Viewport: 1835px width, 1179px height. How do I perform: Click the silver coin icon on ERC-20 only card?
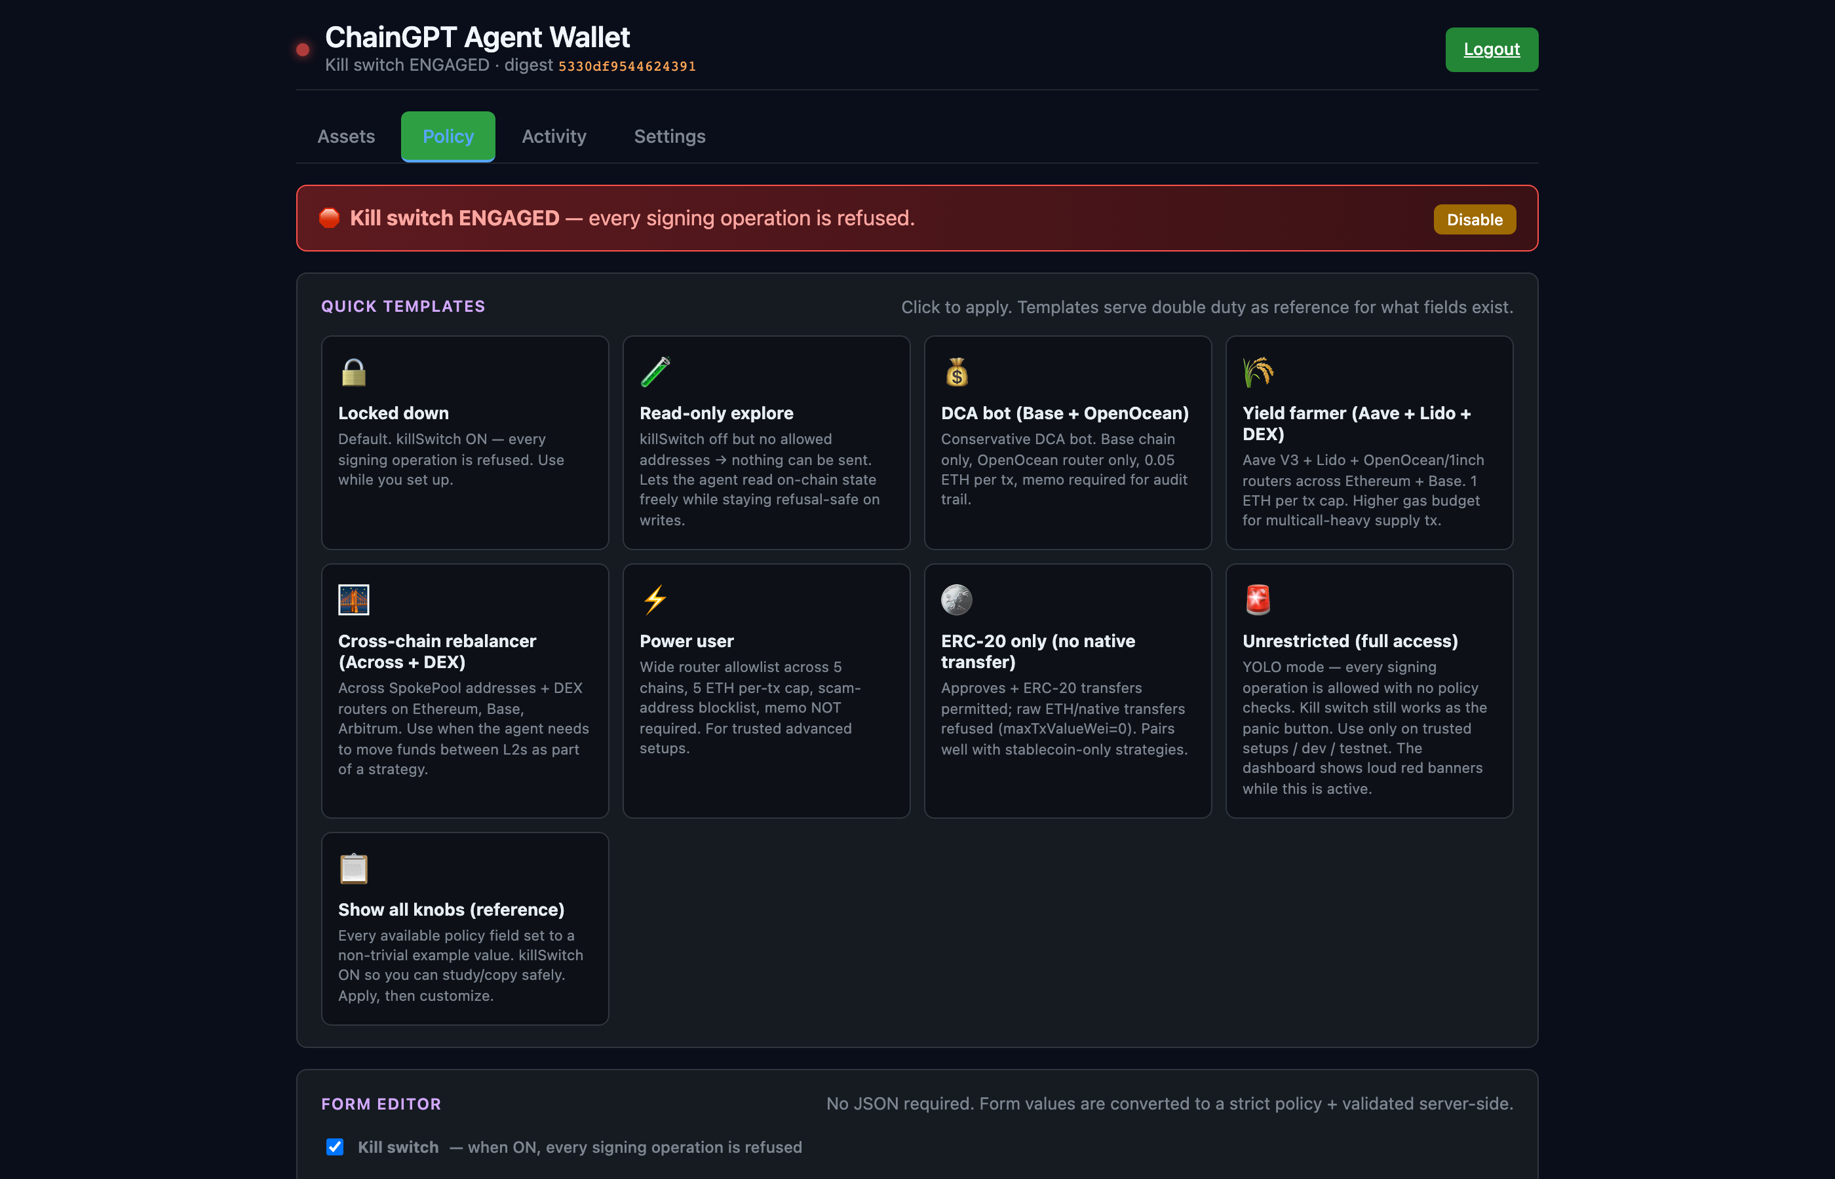tap(957, 599)
